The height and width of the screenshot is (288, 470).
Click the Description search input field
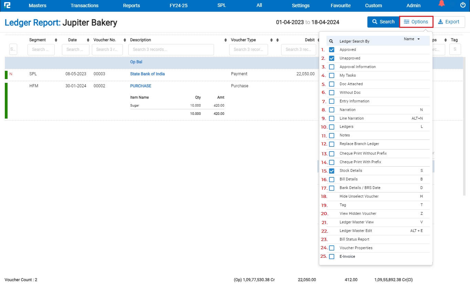pyautogui.click(x=171, y=49)
